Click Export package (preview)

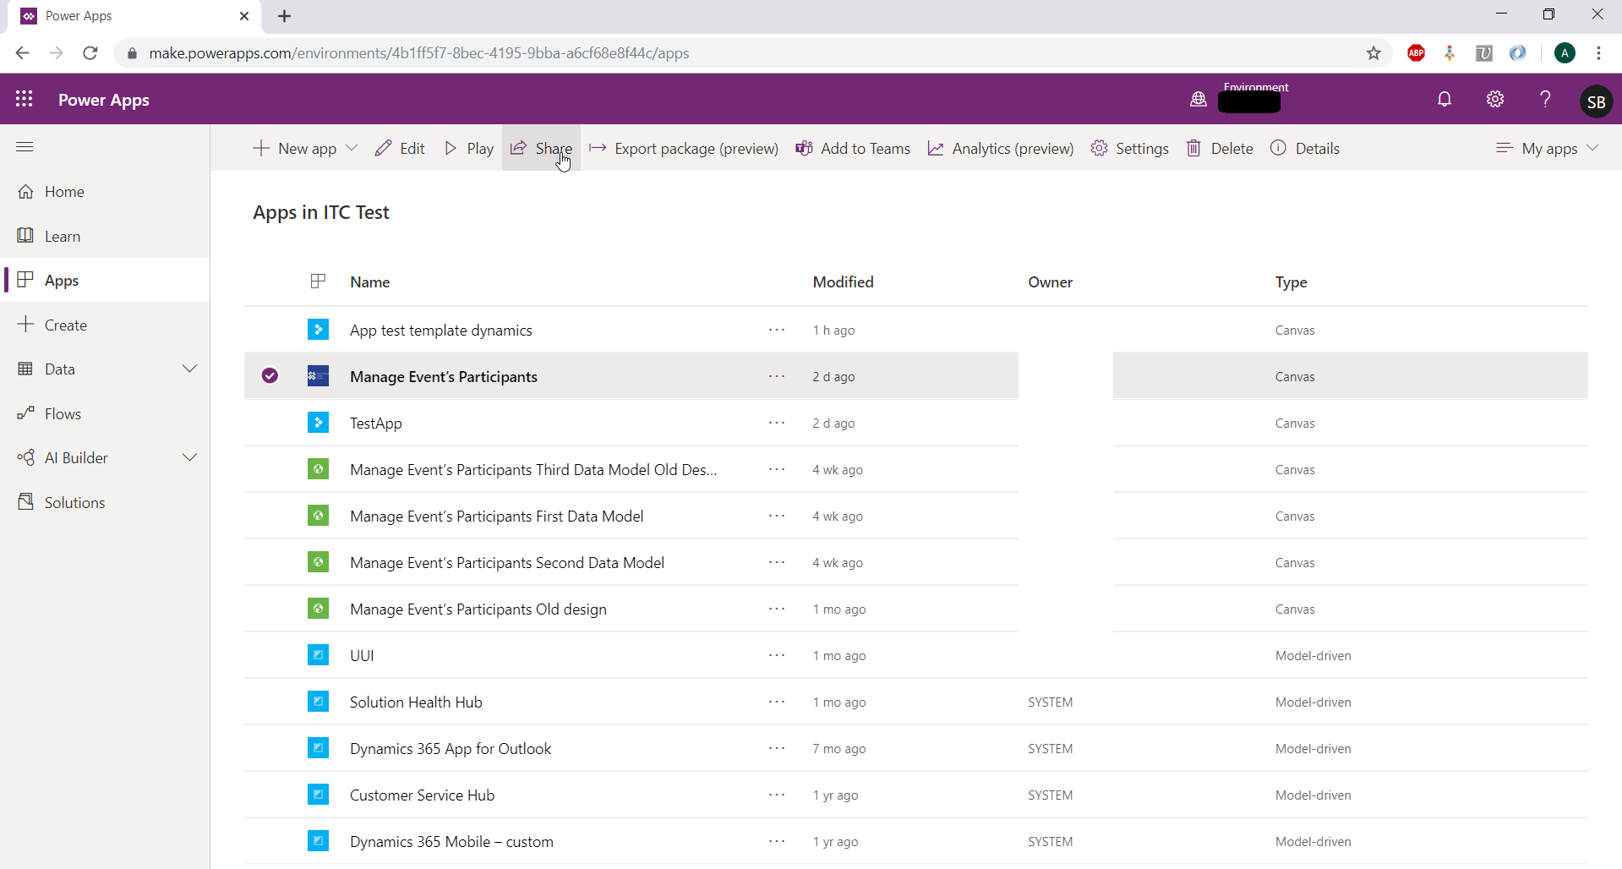[684, 148]
